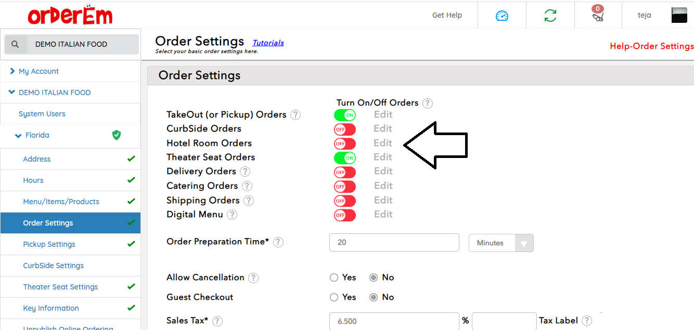Click the green refresh sync icon
The height and width of the screenshot is (330, 694).
[x=550, y=16]
